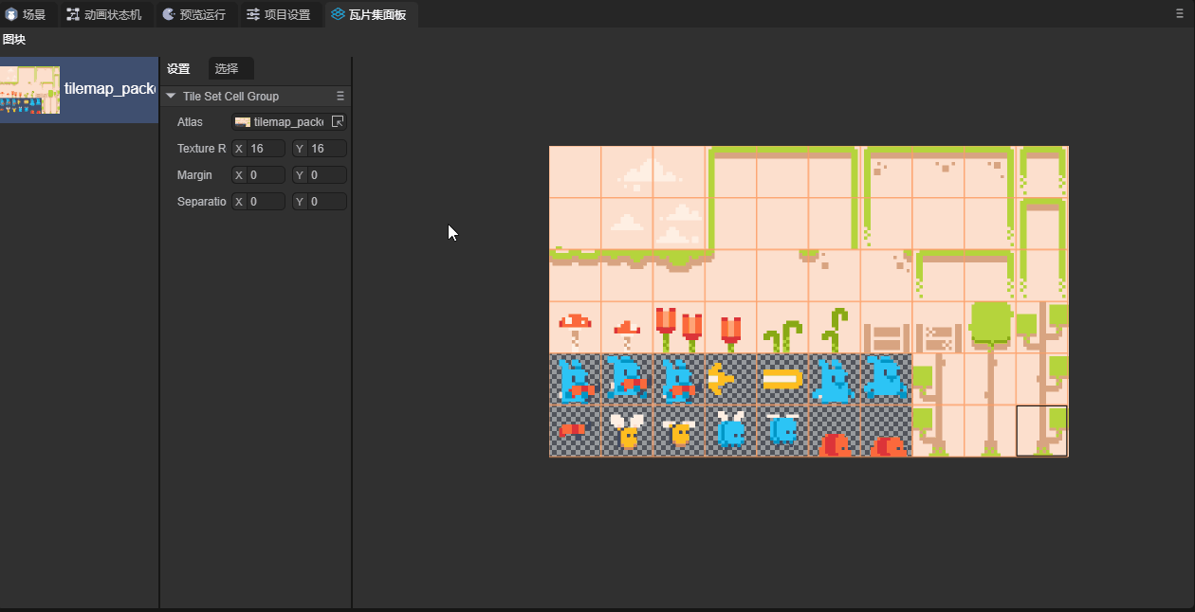Open the 动画状态机 tab
Viewport: 1195px width, 612px height.
click(104, 14)
